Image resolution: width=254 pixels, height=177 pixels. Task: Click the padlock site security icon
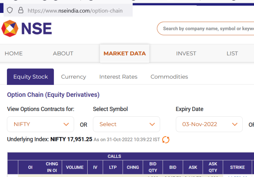pyautogui.click(x=21, y=10)
